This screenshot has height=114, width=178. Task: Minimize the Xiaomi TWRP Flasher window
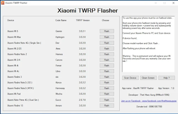pos(156,3)
